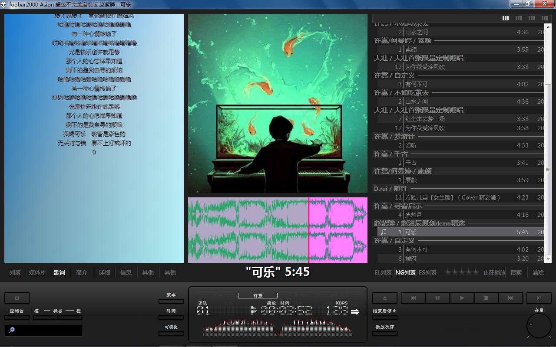Click the now-playing note icon beside 可乐
The width and height of the screenshot is (556, 347).
point(384,232)
